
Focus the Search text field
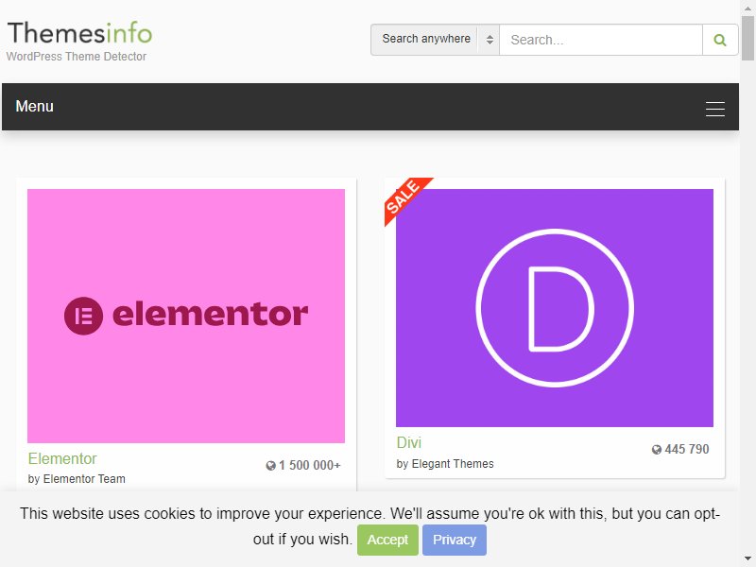601,40
